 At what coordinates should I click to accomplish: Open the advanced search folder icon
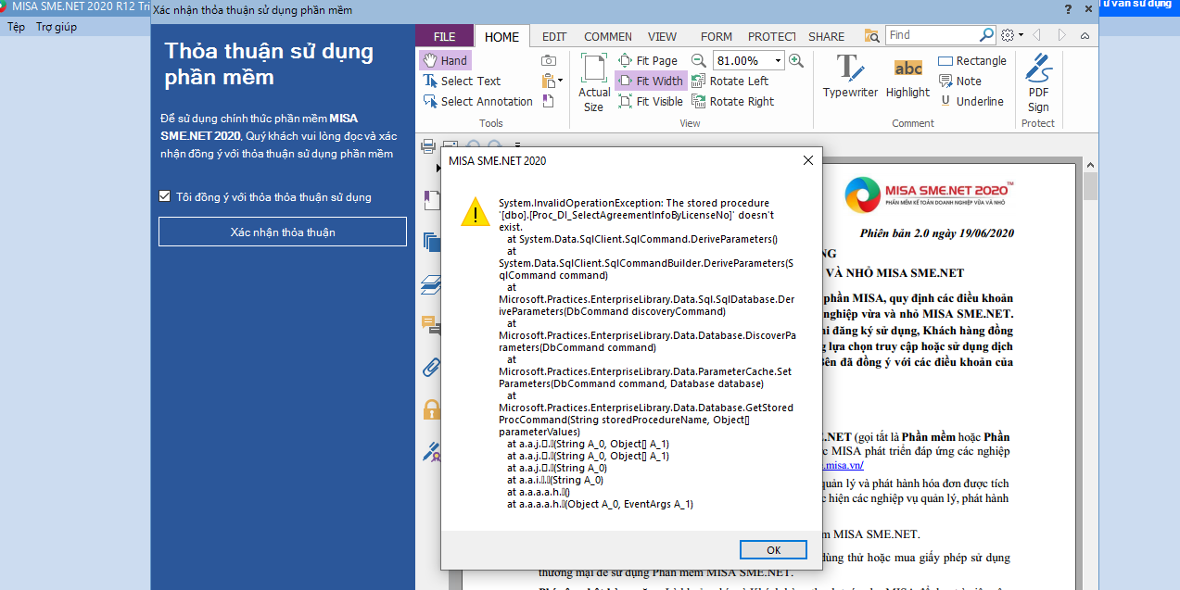click(871, 36)
